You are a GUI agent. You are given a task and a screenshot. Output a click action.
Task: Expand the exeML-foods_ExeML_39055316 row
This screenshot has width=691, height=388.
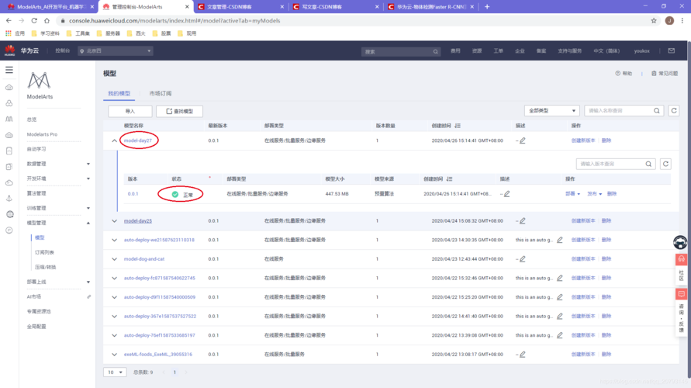114,355
